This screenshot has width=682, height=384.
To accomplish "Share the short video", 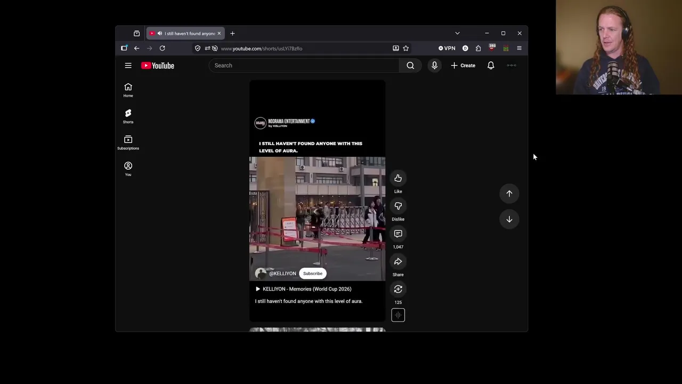I will click(x=398, y=261).
